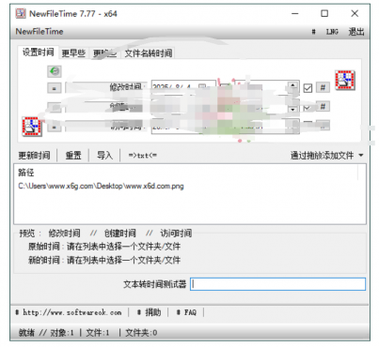
Task: Toggle the 创建时间 row checkbox
Action: click(x=308, y=108)
